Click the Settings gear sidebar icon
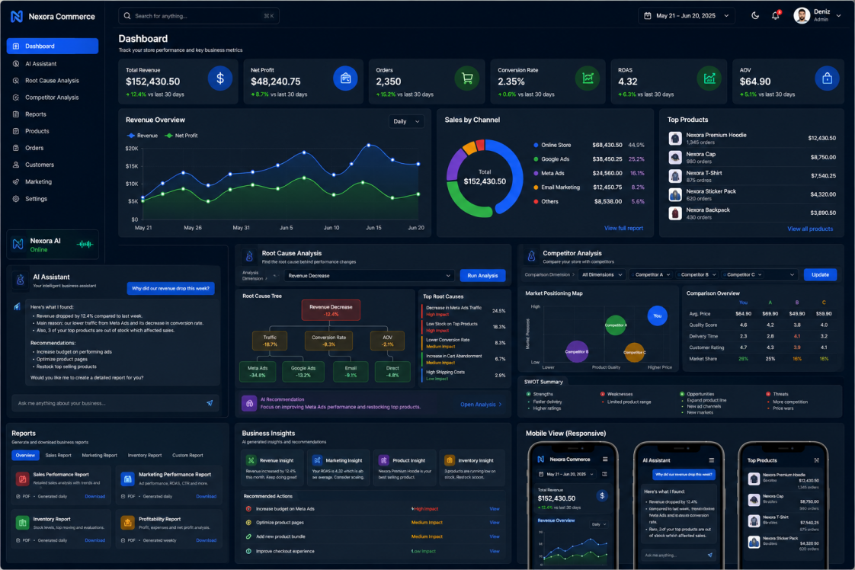855x570 pixels. coord(16,199)
